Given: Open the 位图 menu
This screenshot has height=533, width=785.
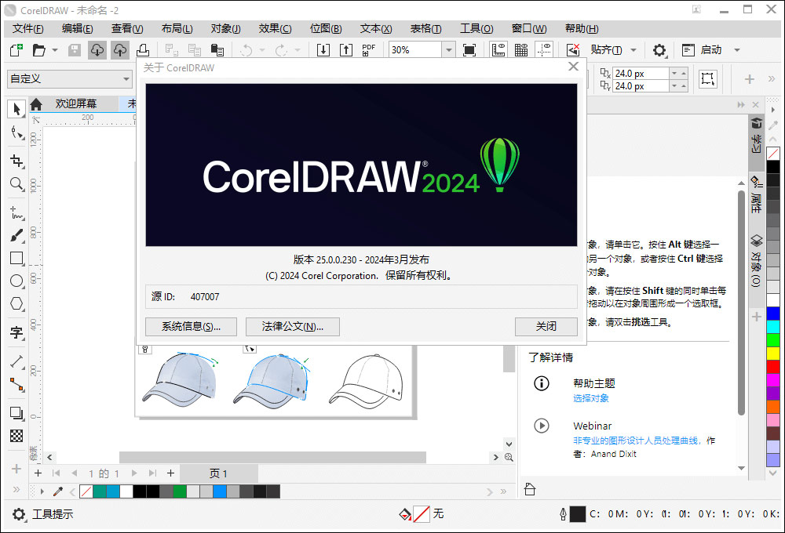Looking at the screenshot, I should point(326,28).
